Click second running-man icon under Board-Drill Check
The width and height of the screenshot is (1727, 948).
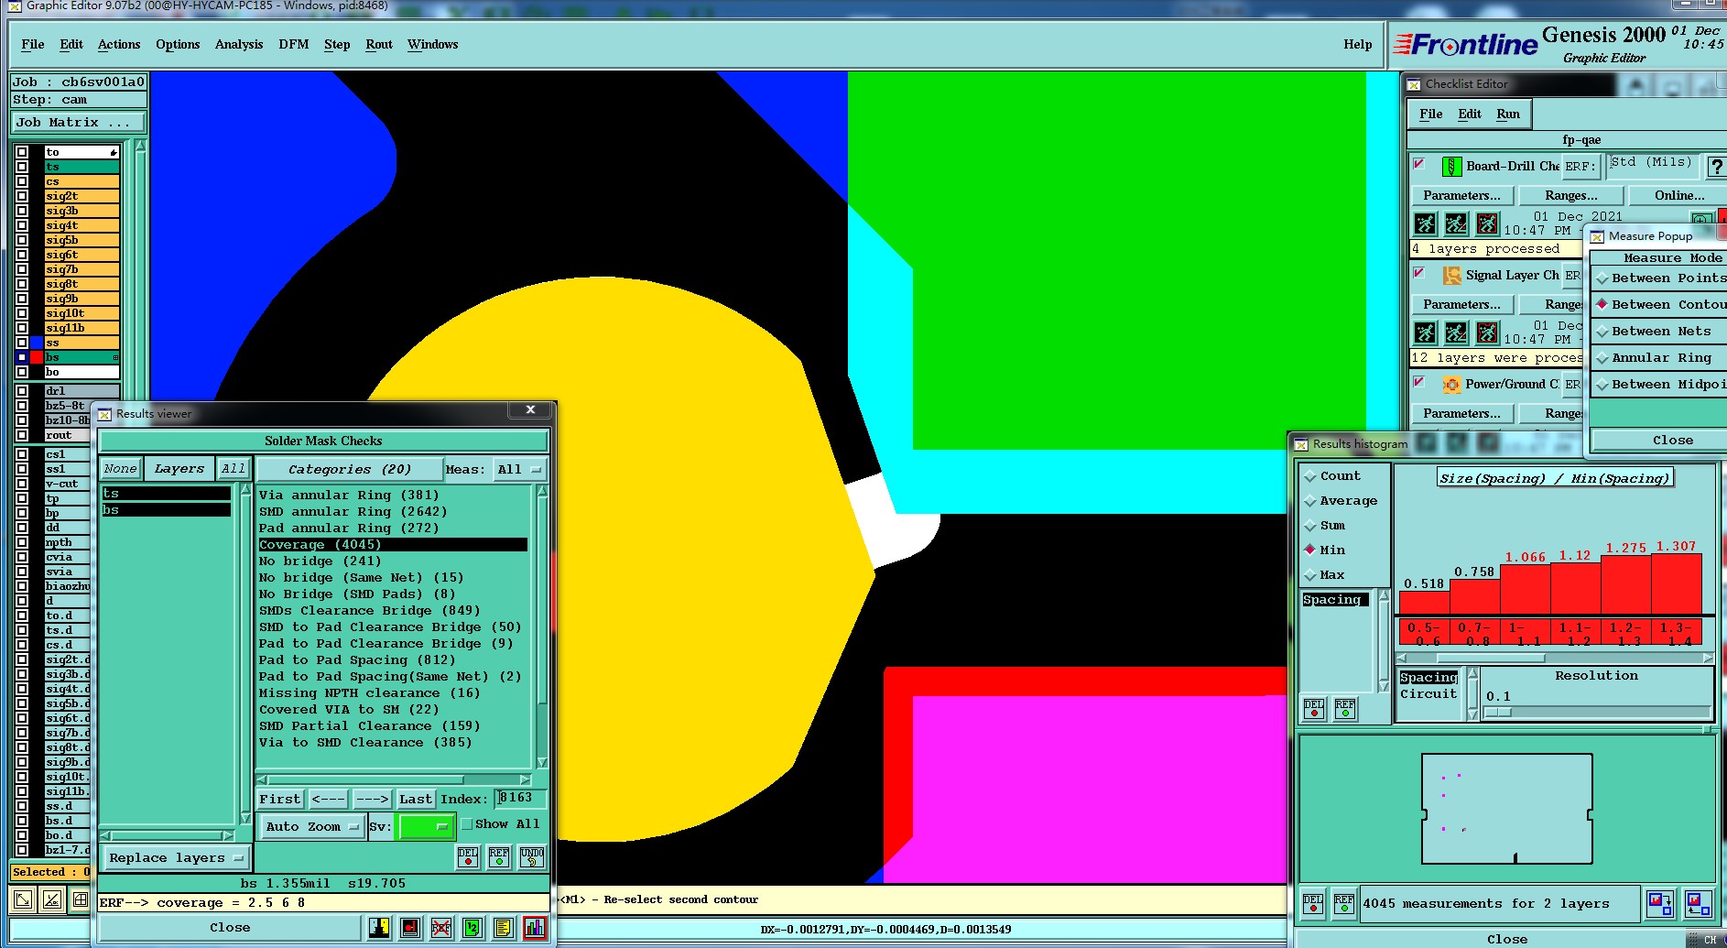1456,223
